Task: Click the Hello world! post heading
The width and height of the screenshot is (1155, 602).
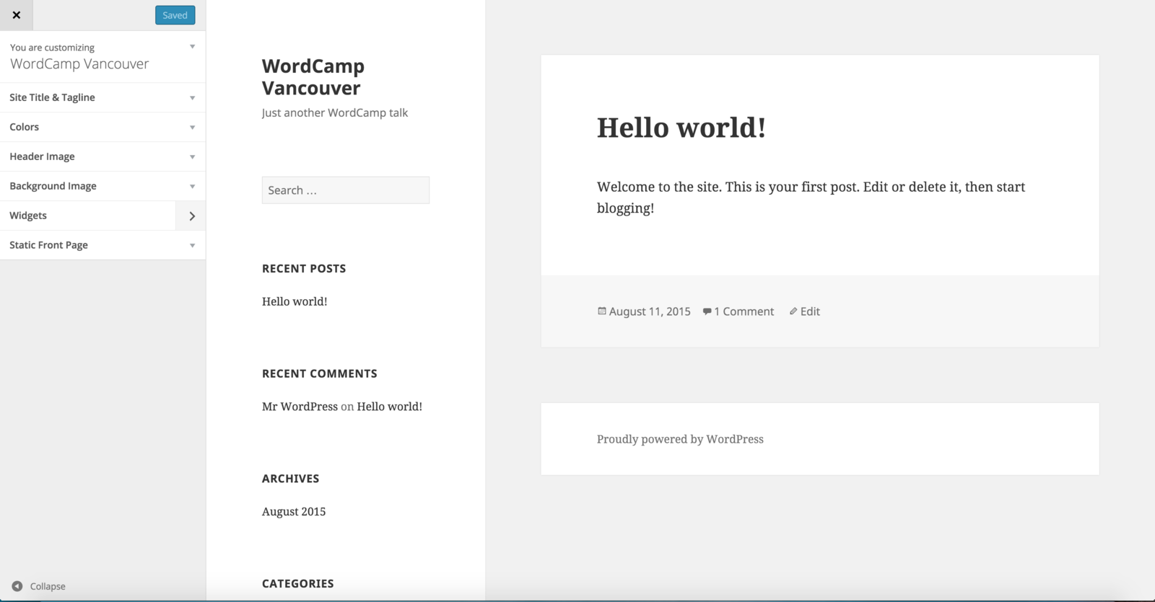Action: (x=681, y=128)
